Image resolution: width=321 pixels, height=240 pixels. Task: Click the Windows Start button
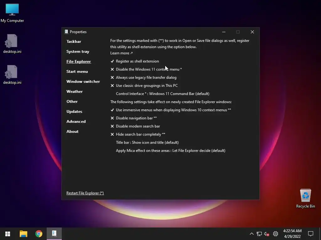[x=8, y=234]
